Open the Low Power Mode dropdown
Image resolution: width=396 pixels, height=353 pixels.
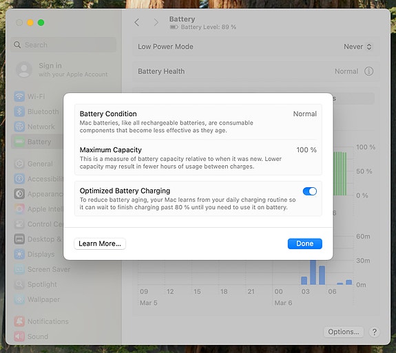click(357, 47)
